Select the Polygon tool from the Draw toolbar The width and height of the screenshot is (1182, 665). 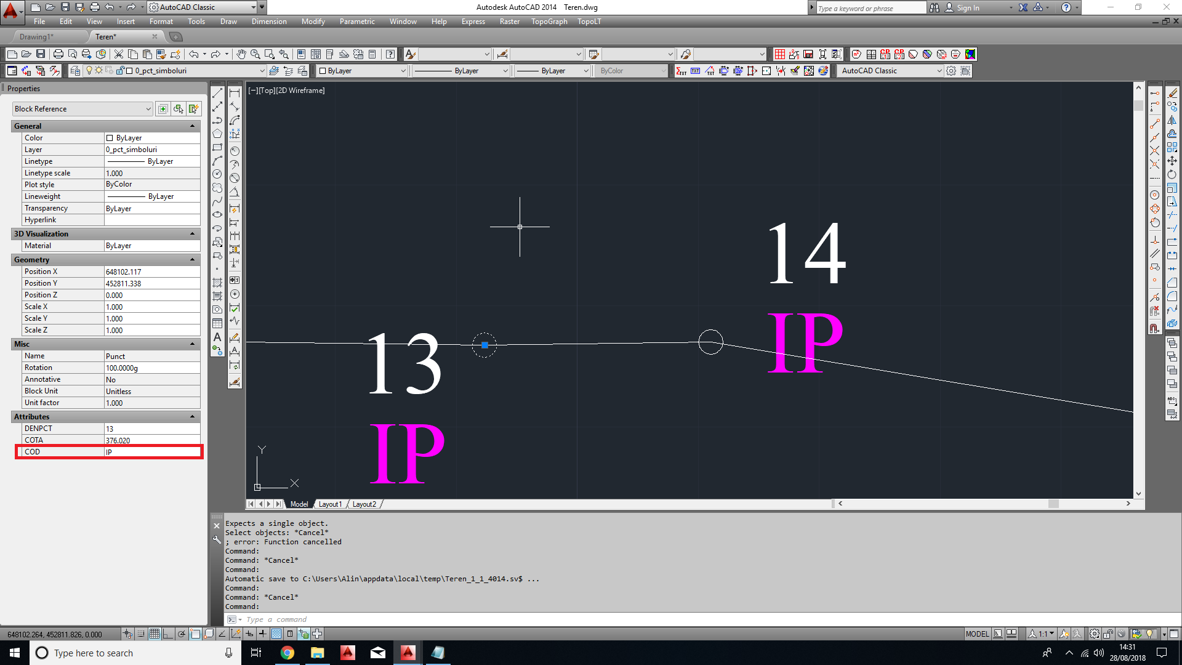(217, 133)
